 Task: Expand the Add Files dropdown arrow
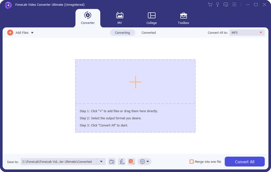click(x=32, y=33)
